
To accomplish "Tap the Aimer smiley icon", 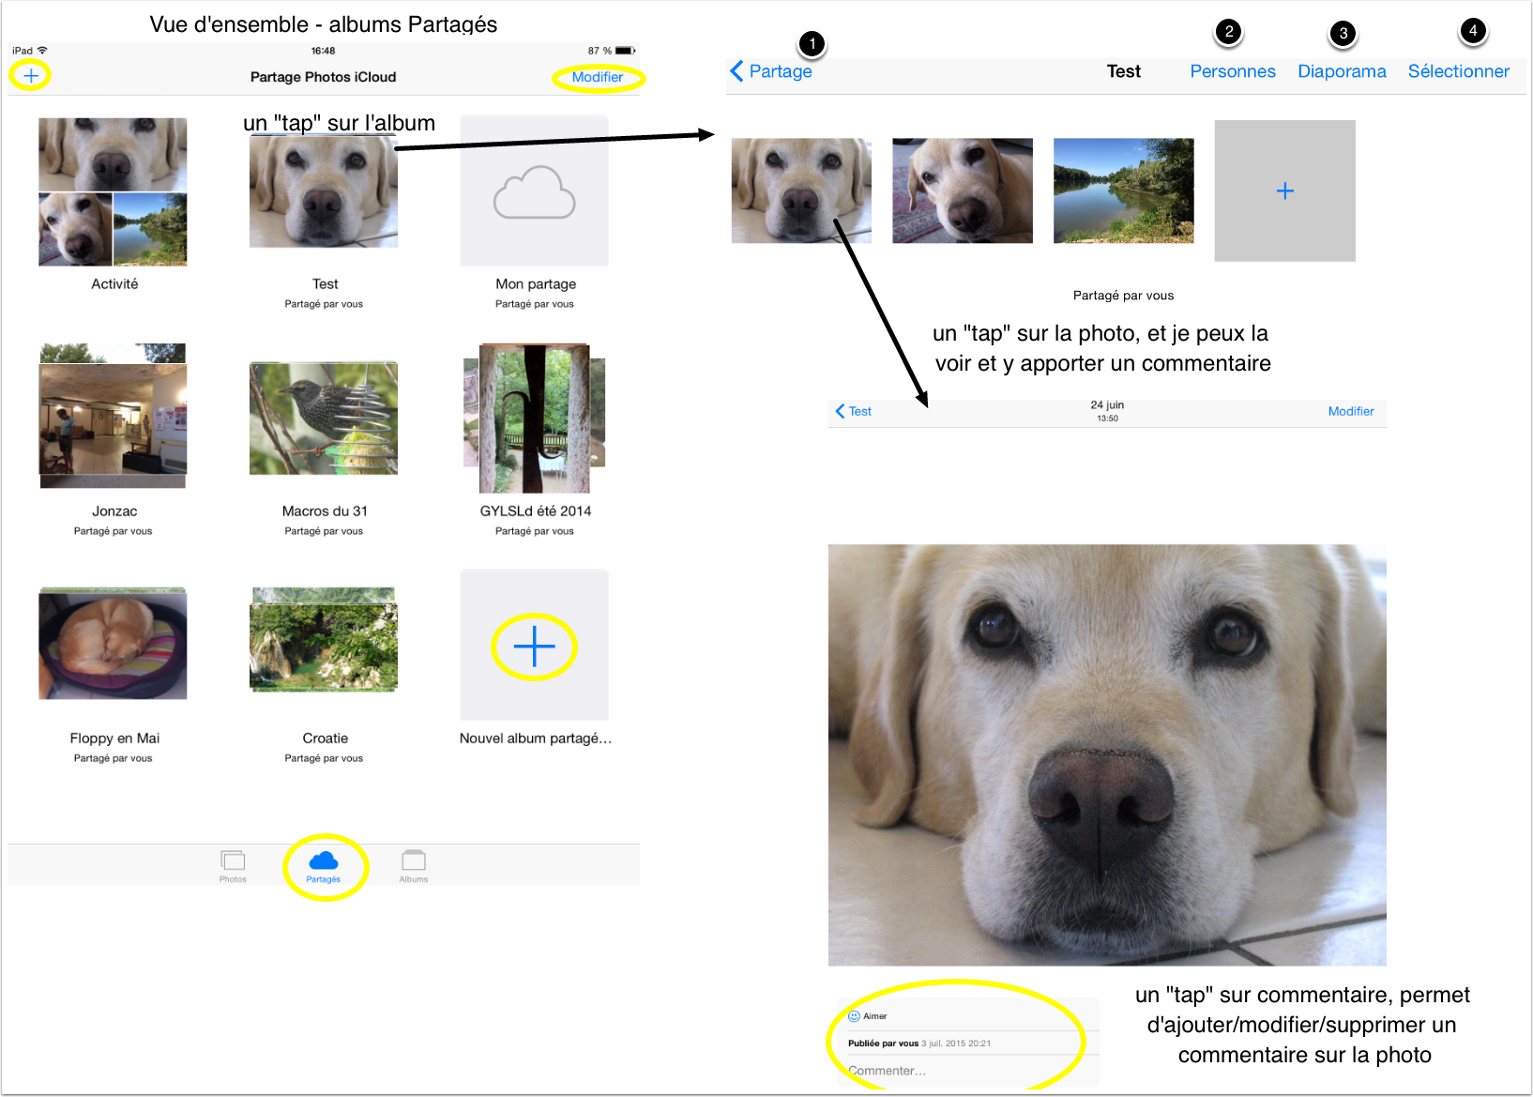I will point(854,1016).
